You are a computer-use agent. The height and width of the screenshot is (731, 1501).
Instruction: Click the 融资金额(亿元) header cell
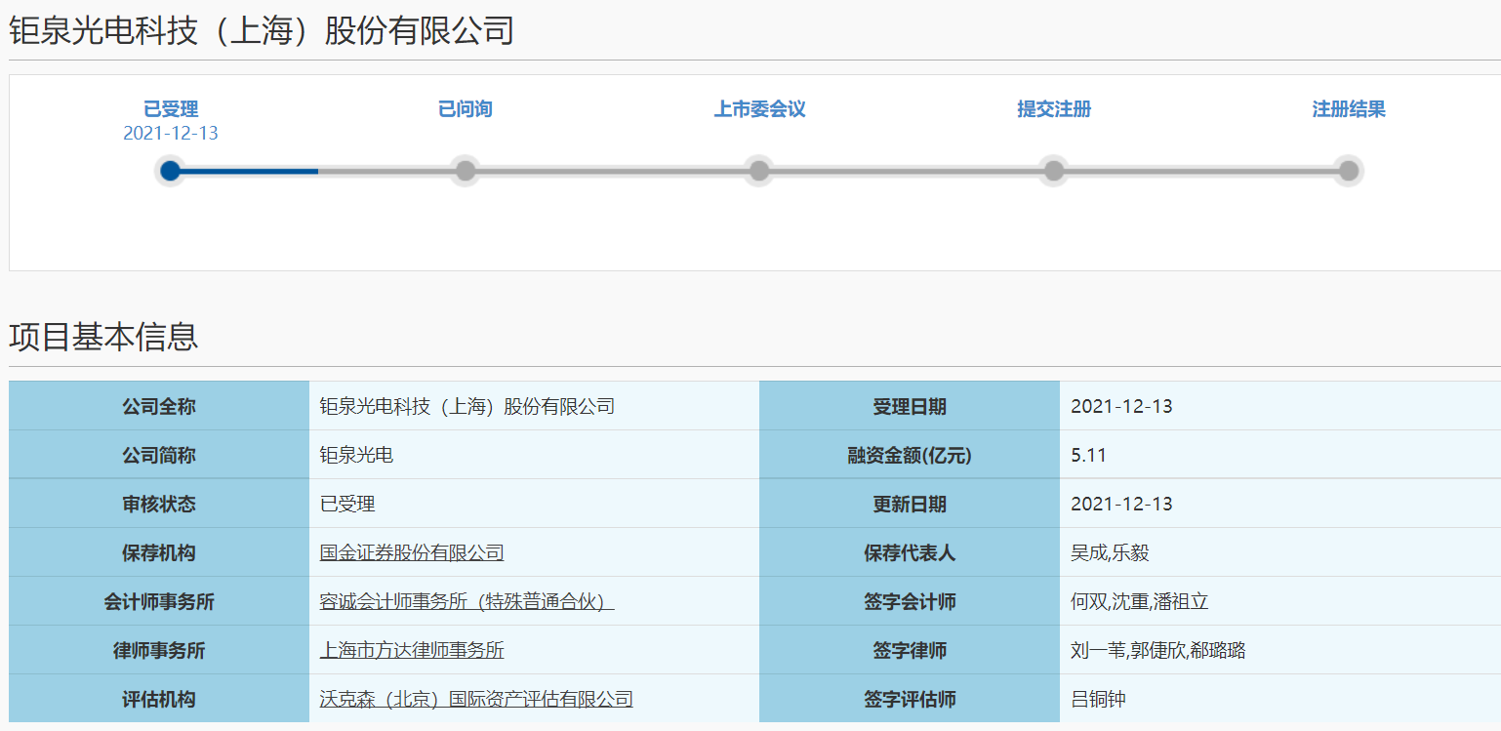[910, 455]
